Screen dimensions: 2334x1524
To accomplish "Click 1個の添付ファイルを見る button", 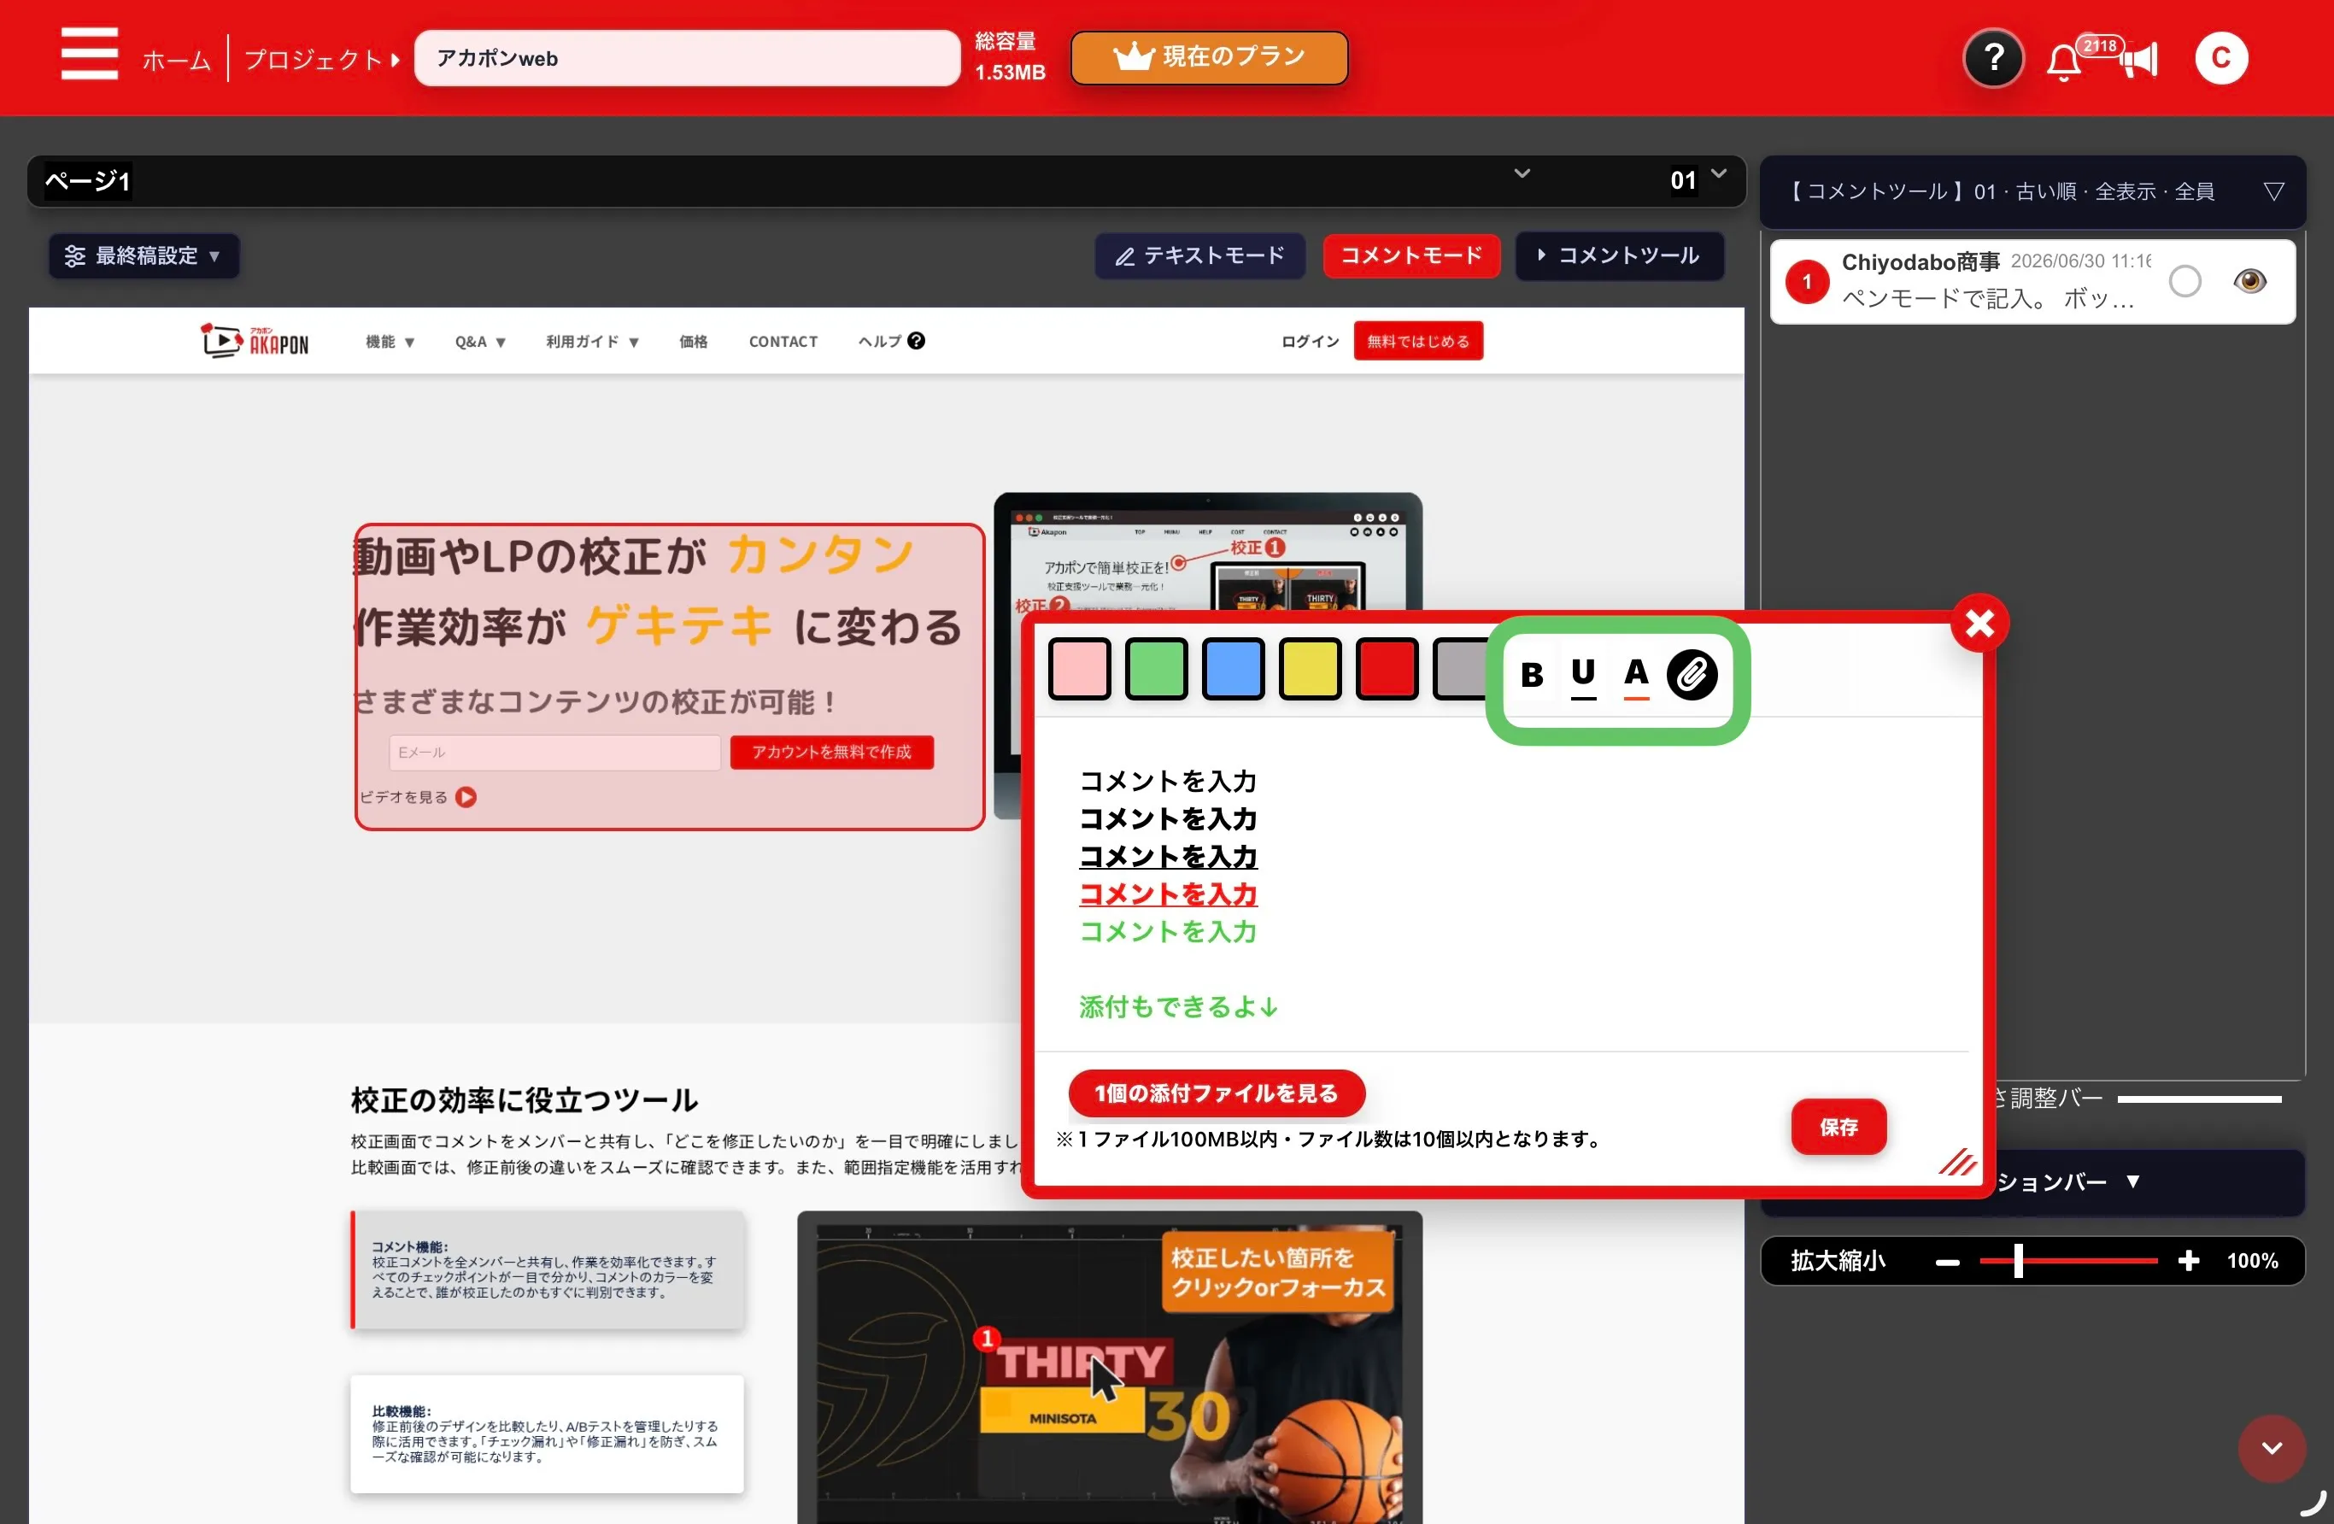I will point(1216,1093).
